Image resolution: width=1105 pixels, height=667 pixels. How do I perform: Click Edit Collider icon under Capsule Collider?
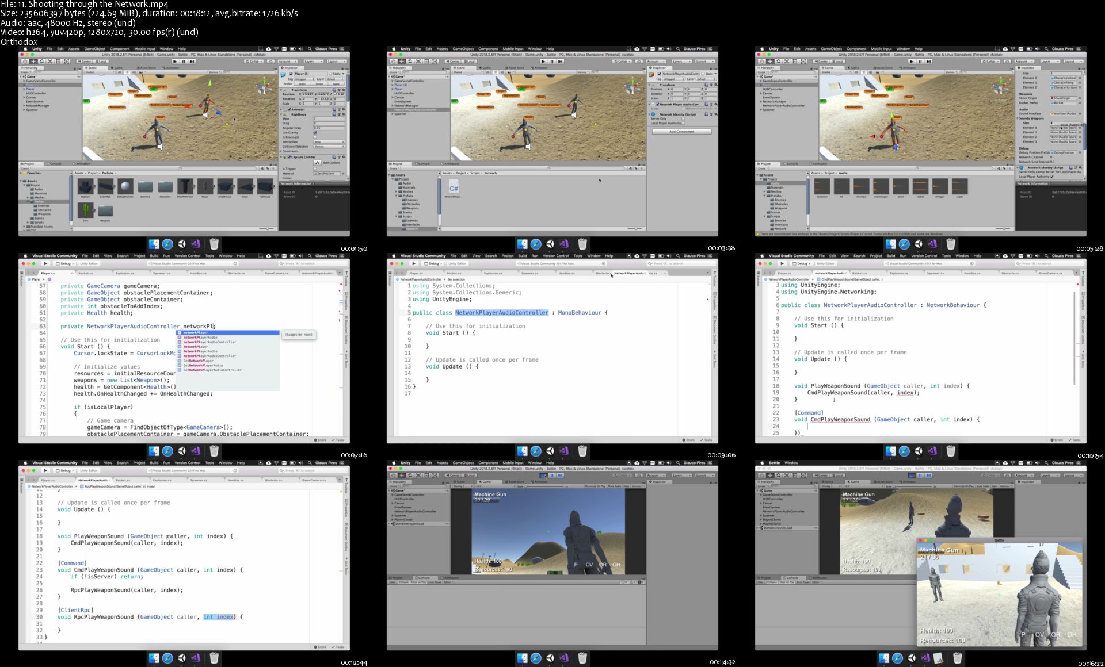[x=318, y=163]
